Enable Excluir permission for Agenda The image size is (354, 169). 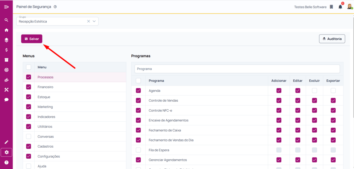314,91
